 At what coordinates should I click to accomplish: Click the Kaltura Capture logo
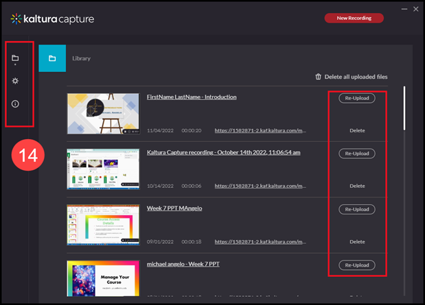52,19
